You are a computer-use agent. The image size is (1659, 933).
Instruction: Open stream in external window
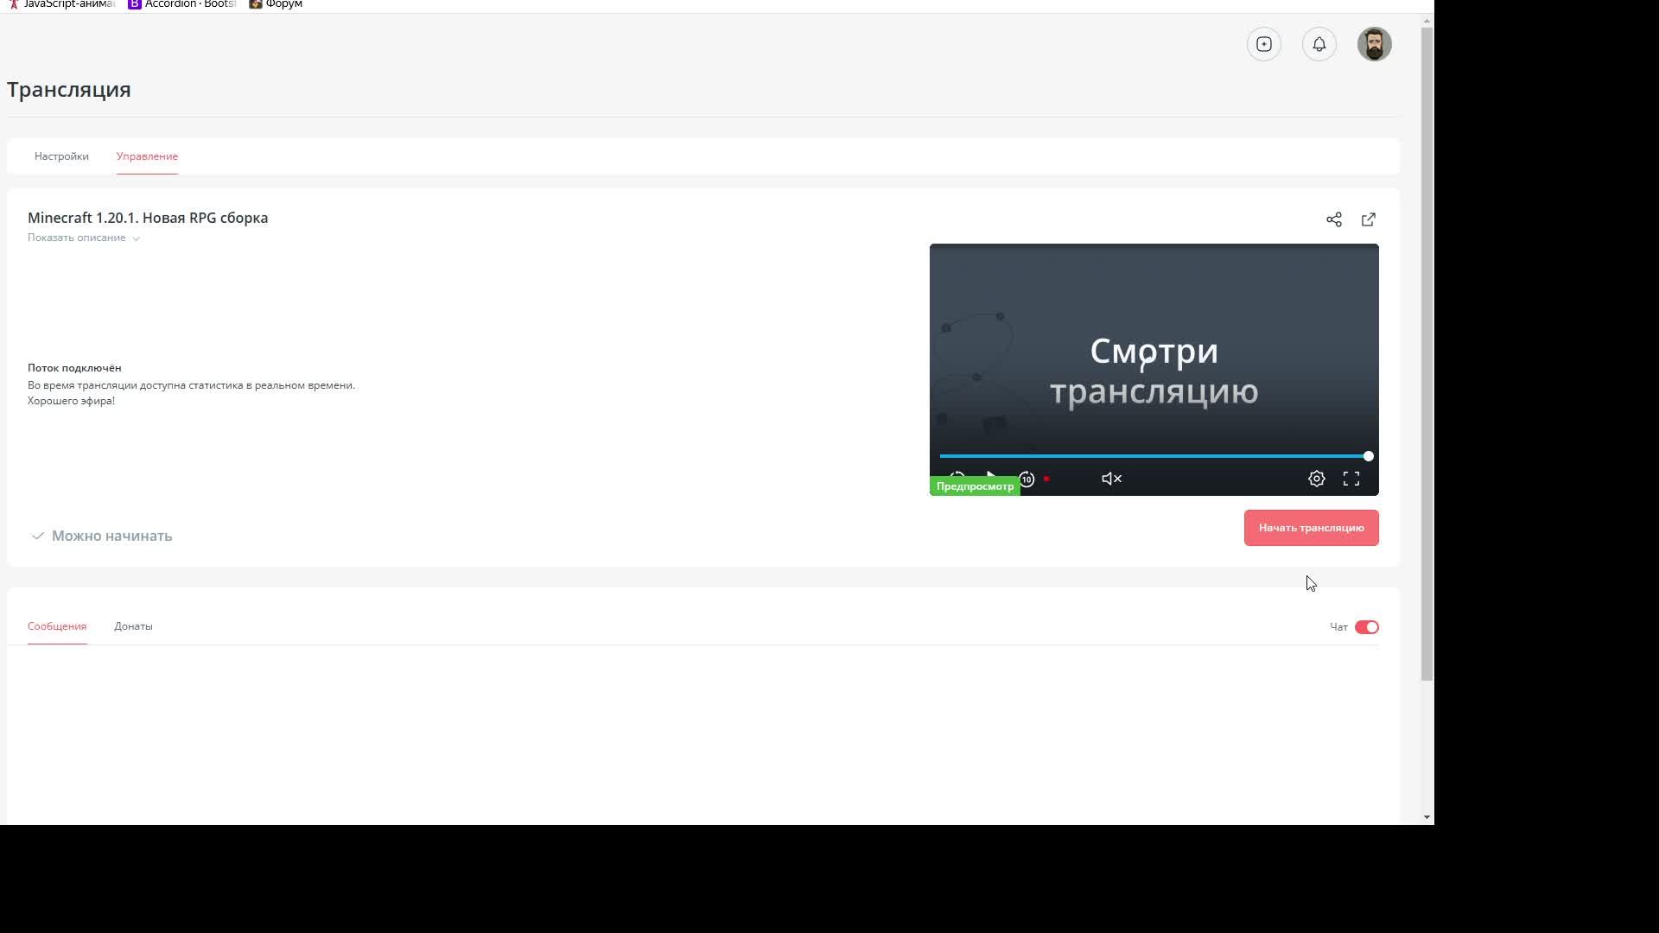point(1367,218)
